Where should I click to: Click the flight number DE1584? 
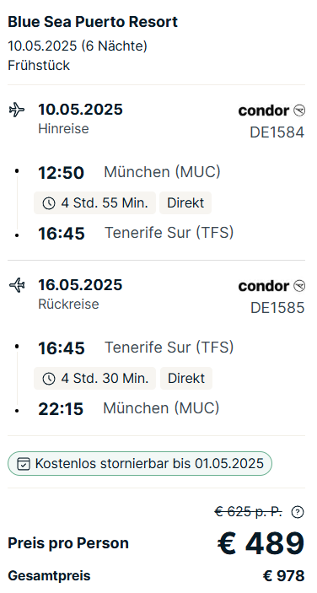point(277,132)
